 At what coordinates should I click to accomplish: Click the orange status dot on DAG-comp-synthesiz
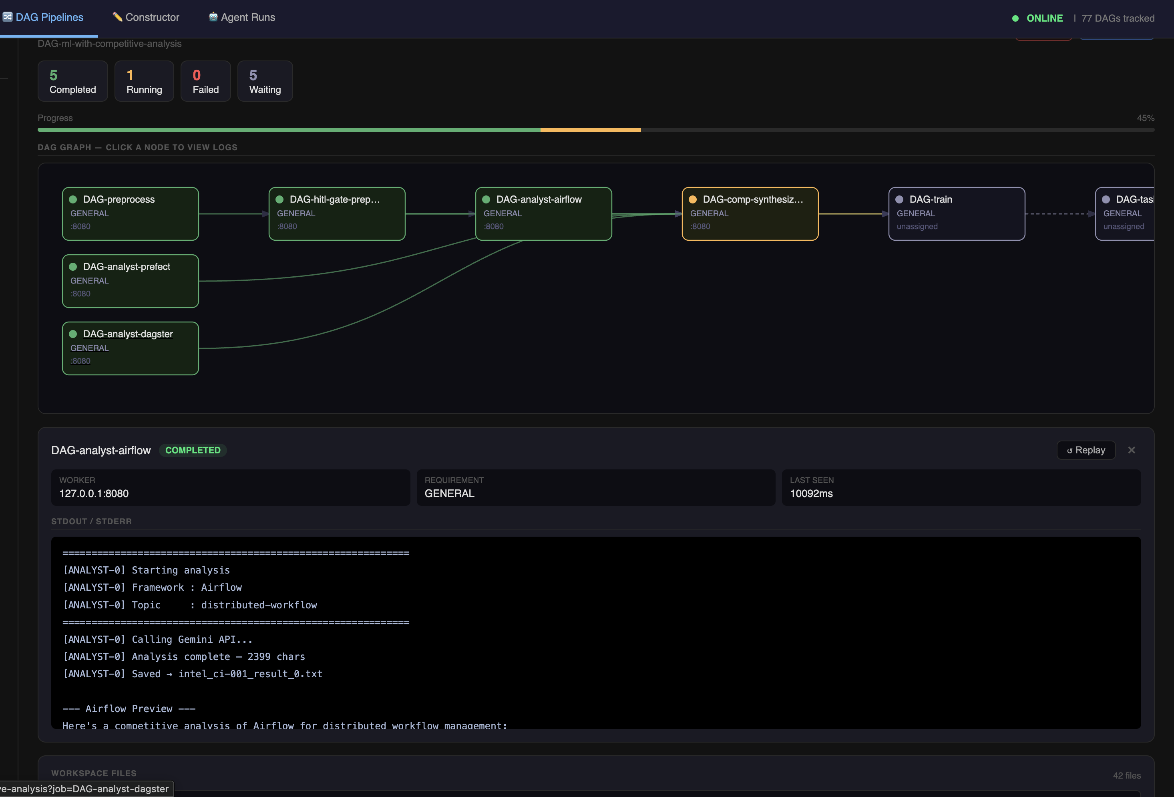coord(693,199)
